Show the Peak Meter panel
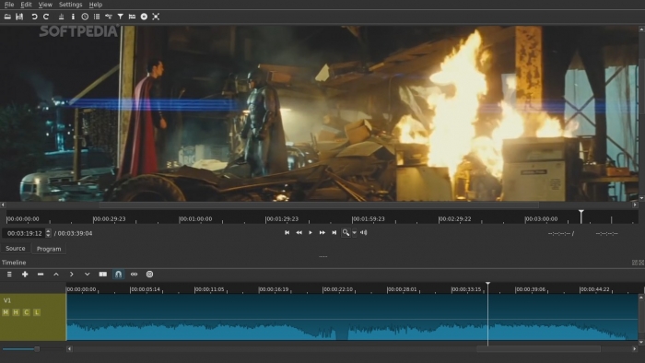645x363 pixels. (62, 17)
